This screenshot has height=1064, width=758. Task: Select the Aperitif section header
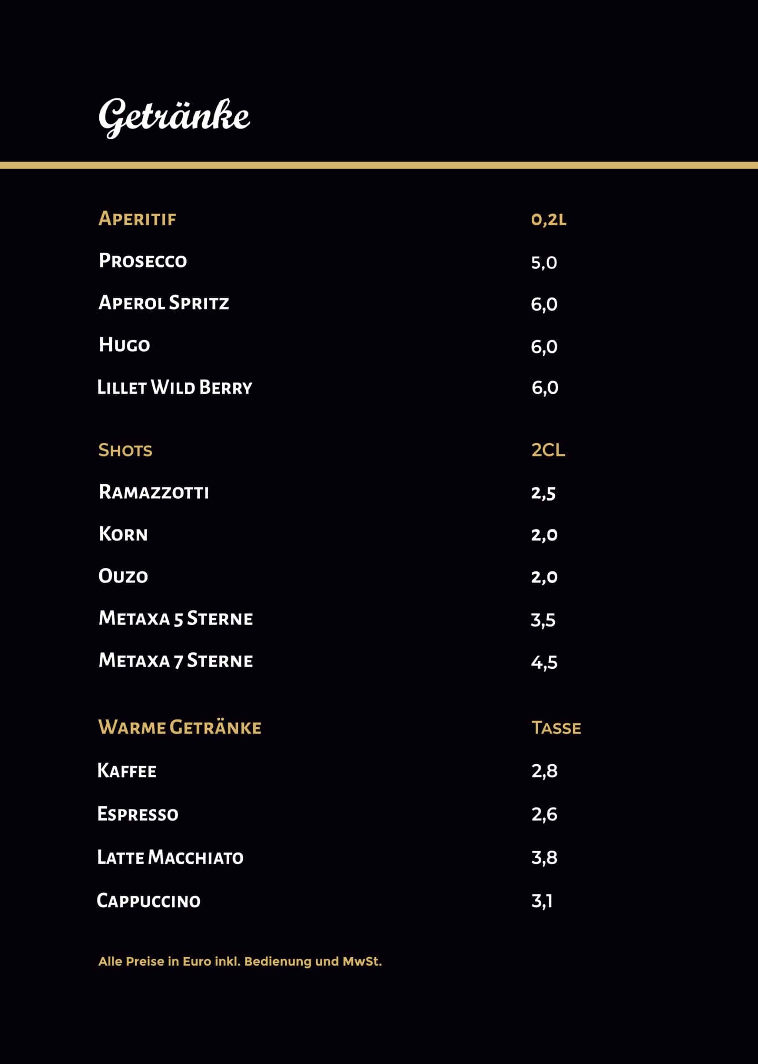pos(137,219)
